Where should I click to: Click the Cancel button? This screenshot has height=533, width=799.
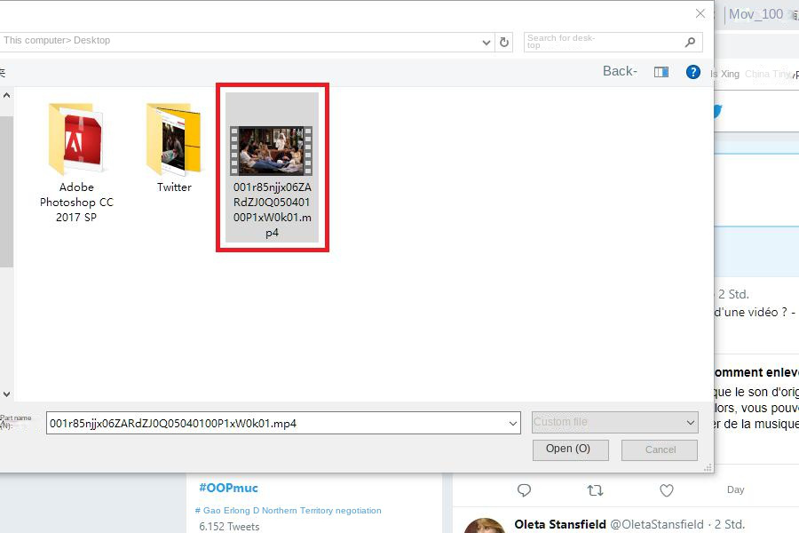point(660,449)
